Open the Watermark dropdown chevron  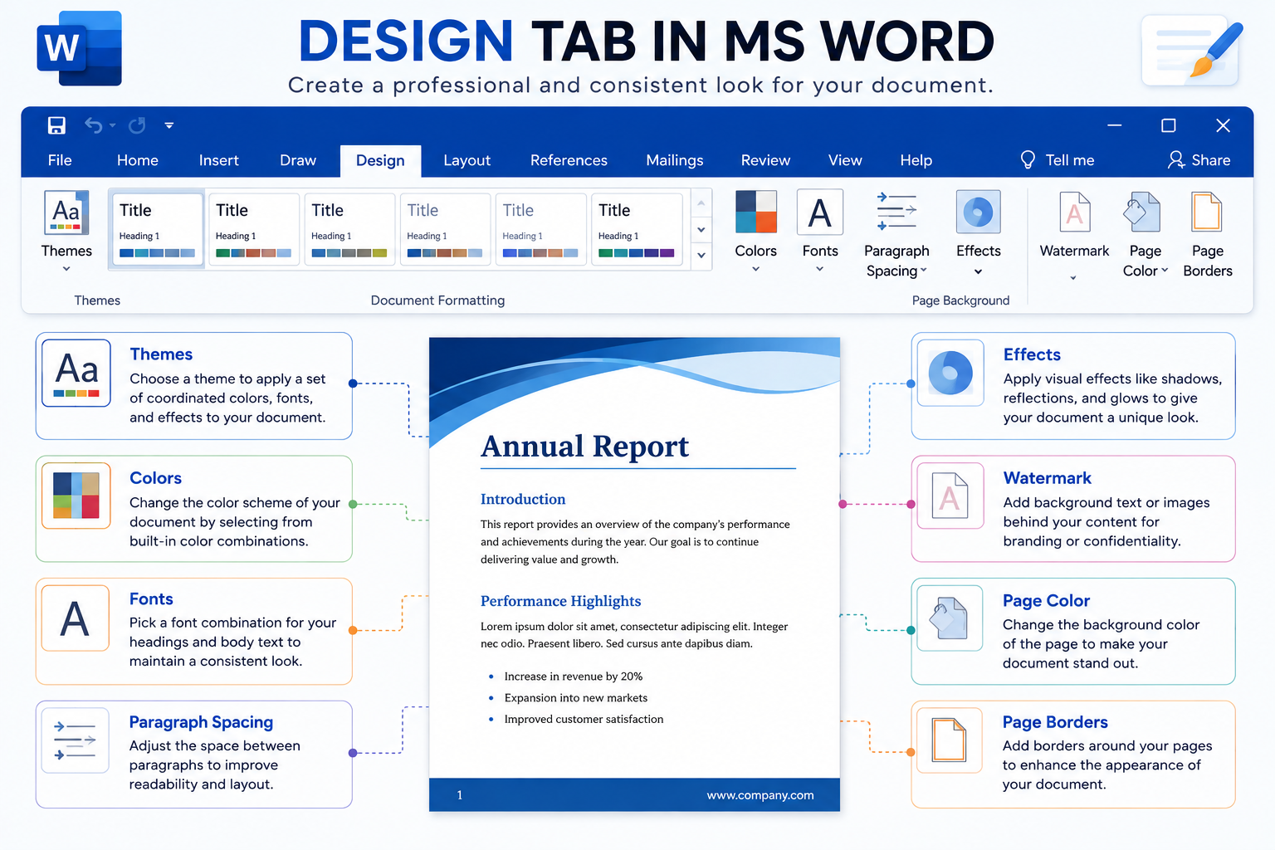(x=1073, y=278)
